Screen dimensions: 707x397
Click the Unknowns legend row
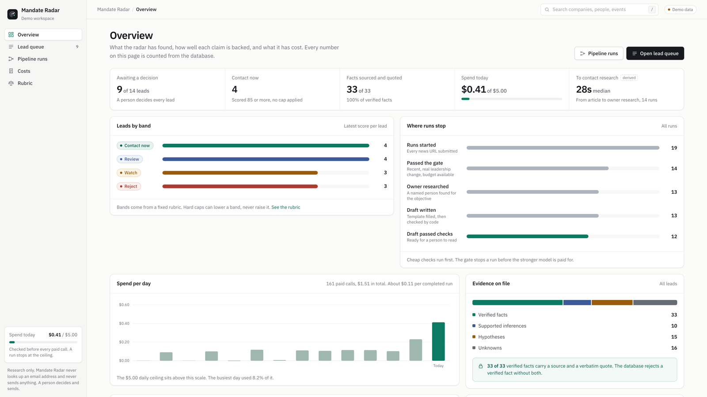pos(574,348)
